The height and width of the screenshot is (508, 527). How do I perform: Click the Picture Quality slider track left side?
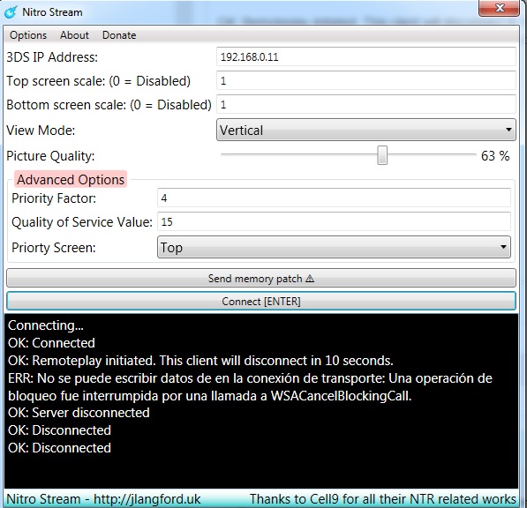tap(298, 155)
